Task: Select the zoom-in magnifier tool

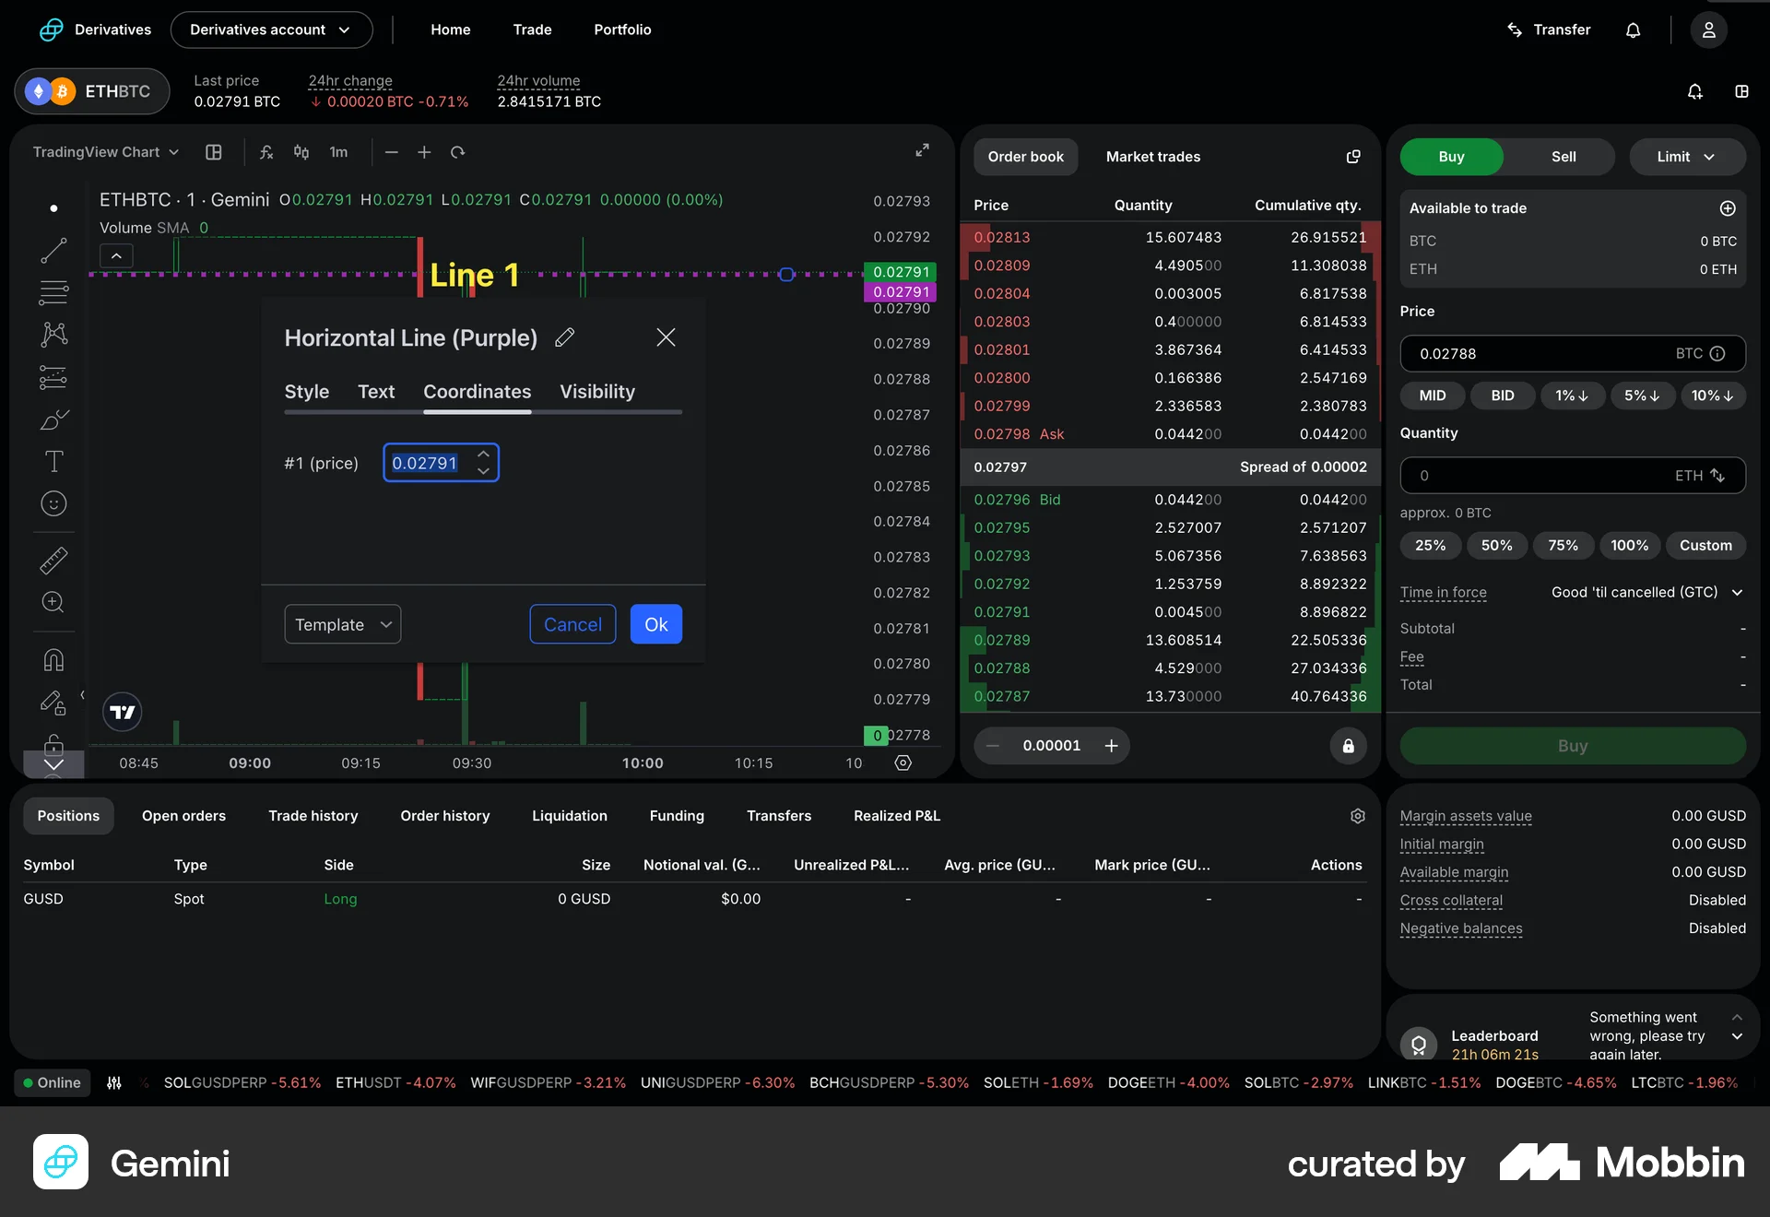Action: pyautogui.click(x=53, y=602)
